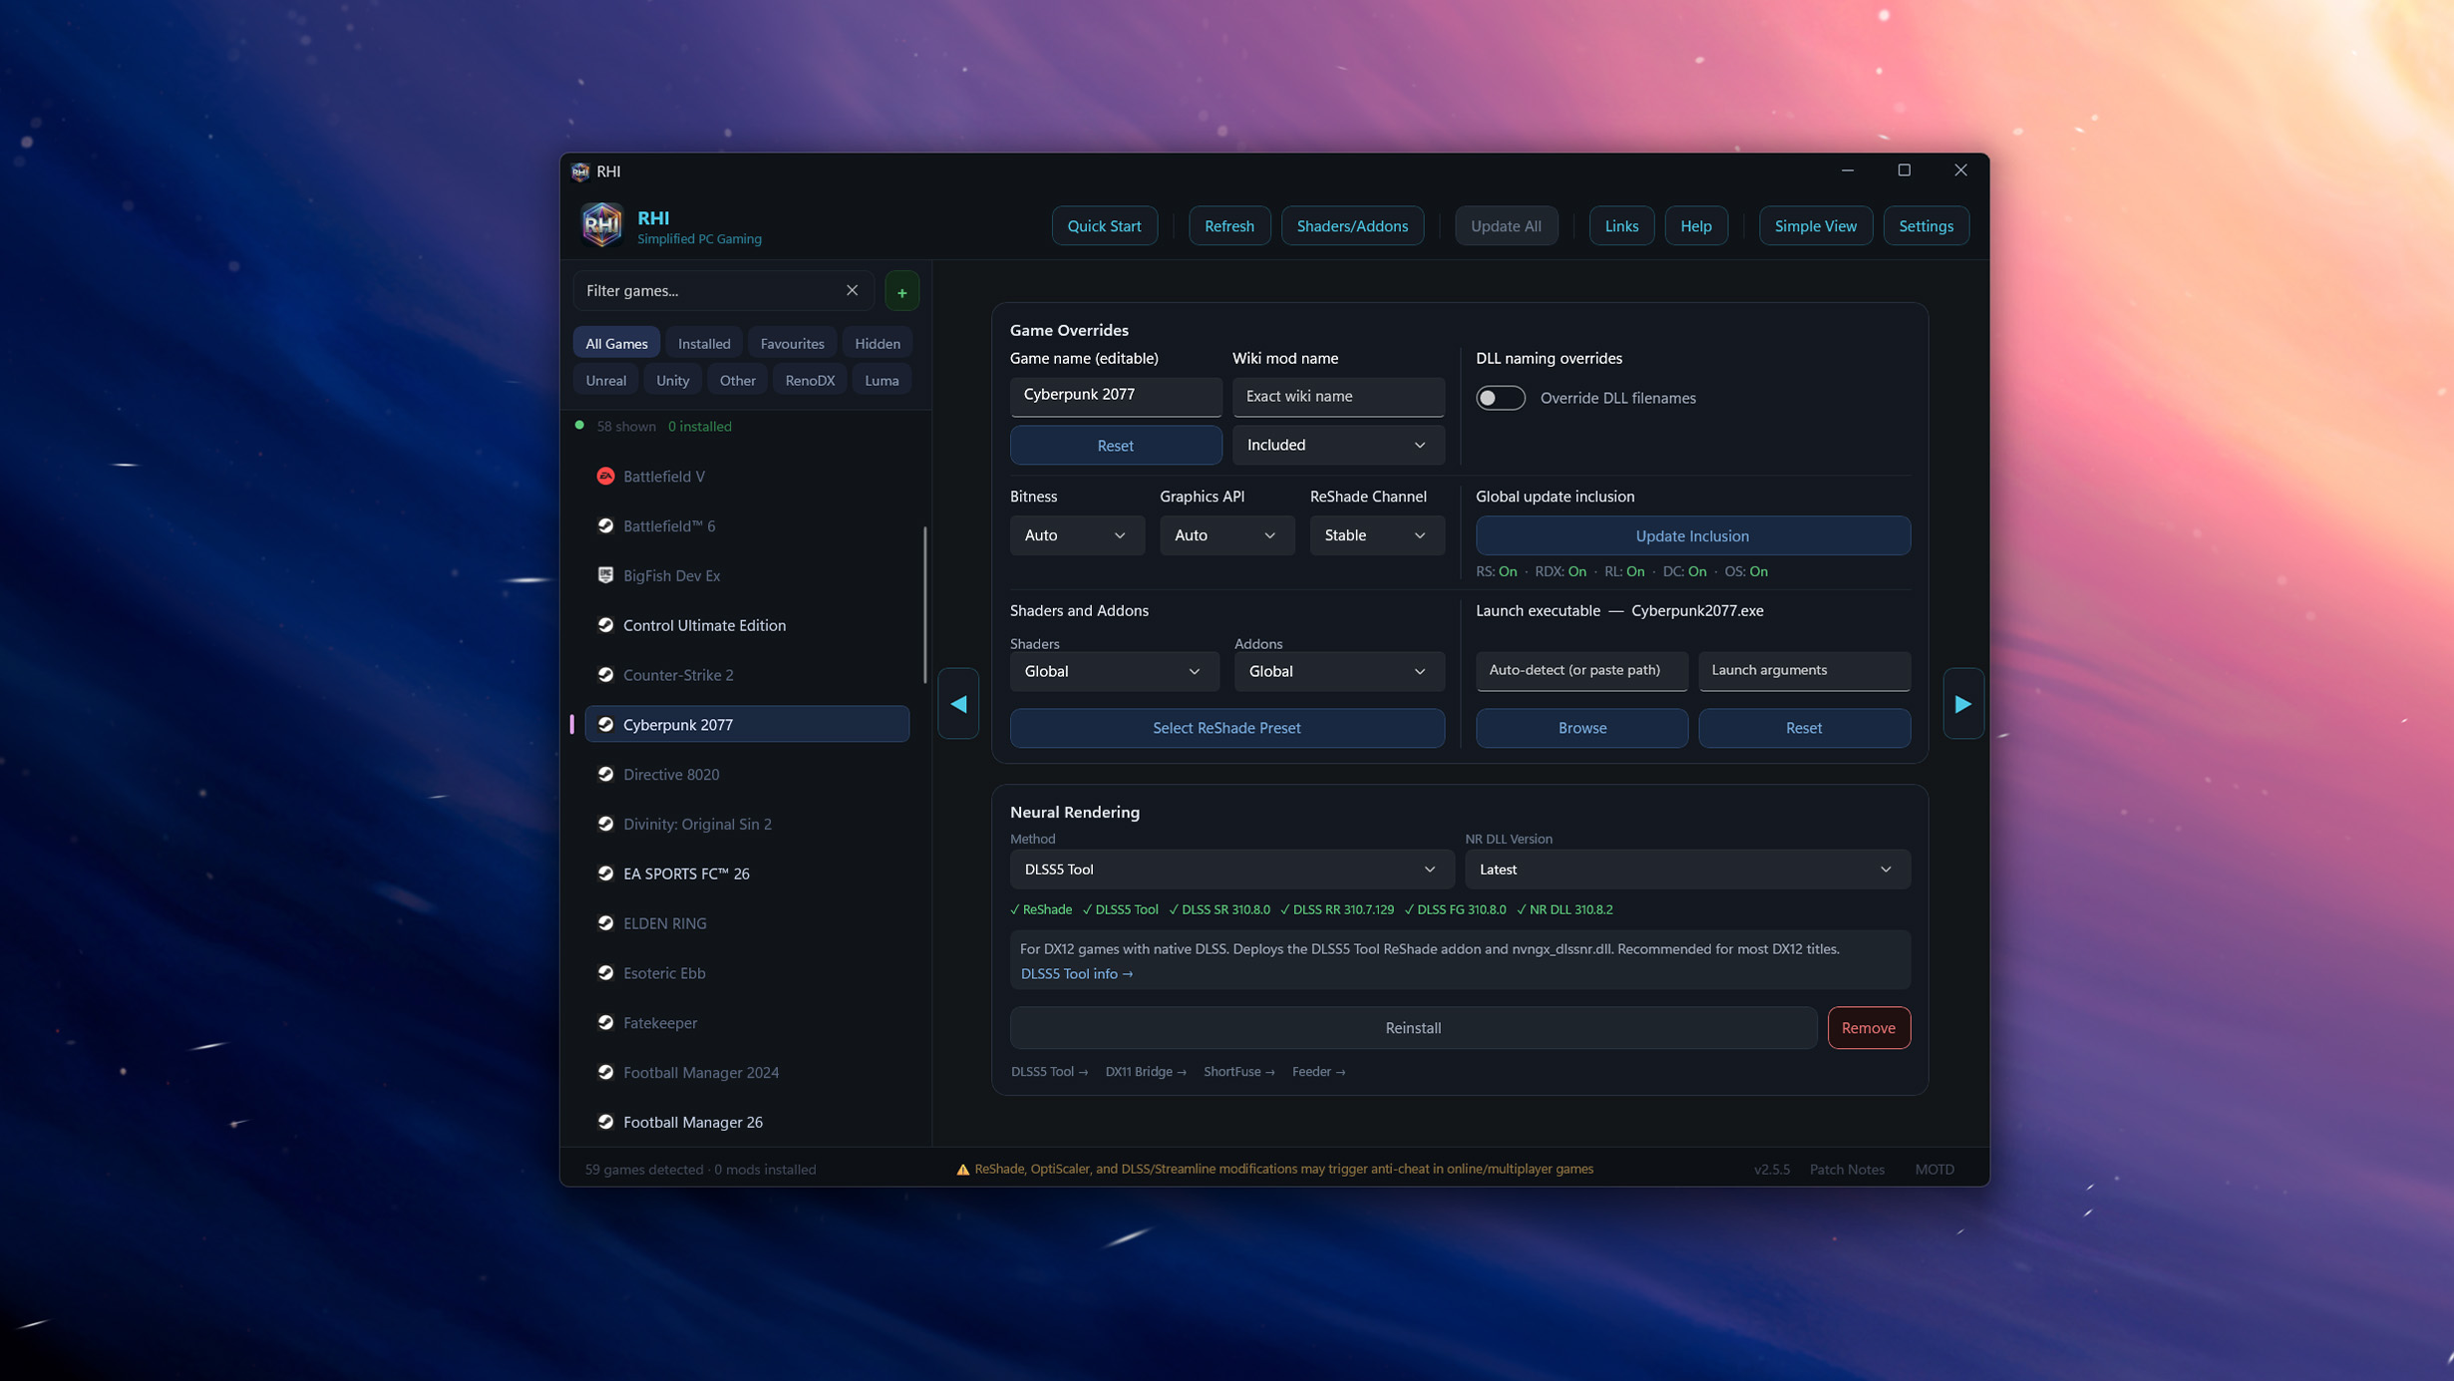Open DLSS5 Tool info link
This screenshot has height=1381, width=2454.
(1076, 974)
